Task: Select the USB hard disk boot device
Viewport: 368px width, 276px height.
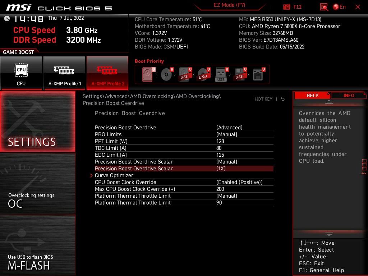Action: 185,74
